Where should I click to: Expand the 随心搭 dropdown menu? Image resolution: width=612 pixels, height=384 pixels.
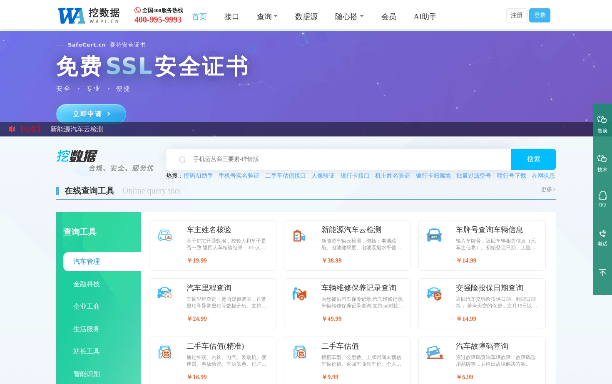click(349, 17)
